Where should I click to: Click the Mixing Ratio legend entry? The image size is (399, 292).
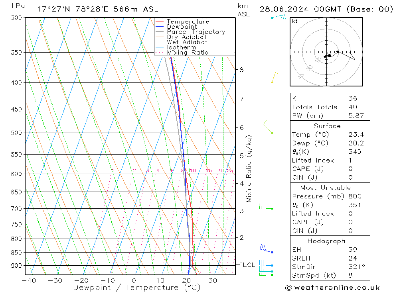[188, 53]
